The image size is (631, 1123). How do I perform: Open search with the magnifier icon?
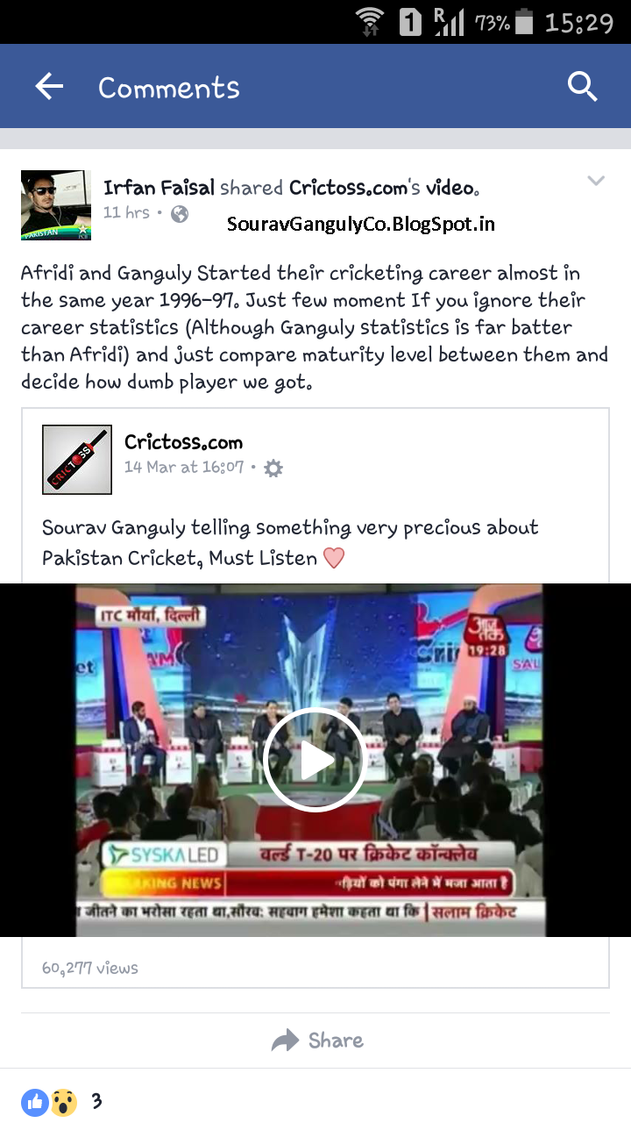pos(582,86)
